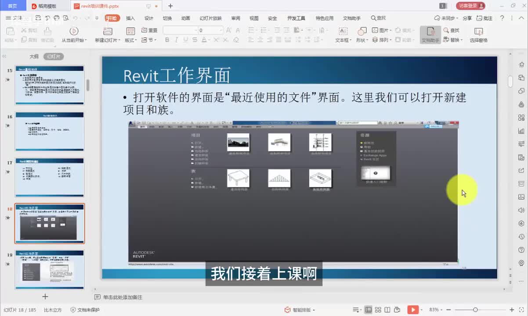Viewport: 528px width, 316px height.
Task: Switch to the Developer Tools (开发工具) tab
Action: tap(296, 18)
